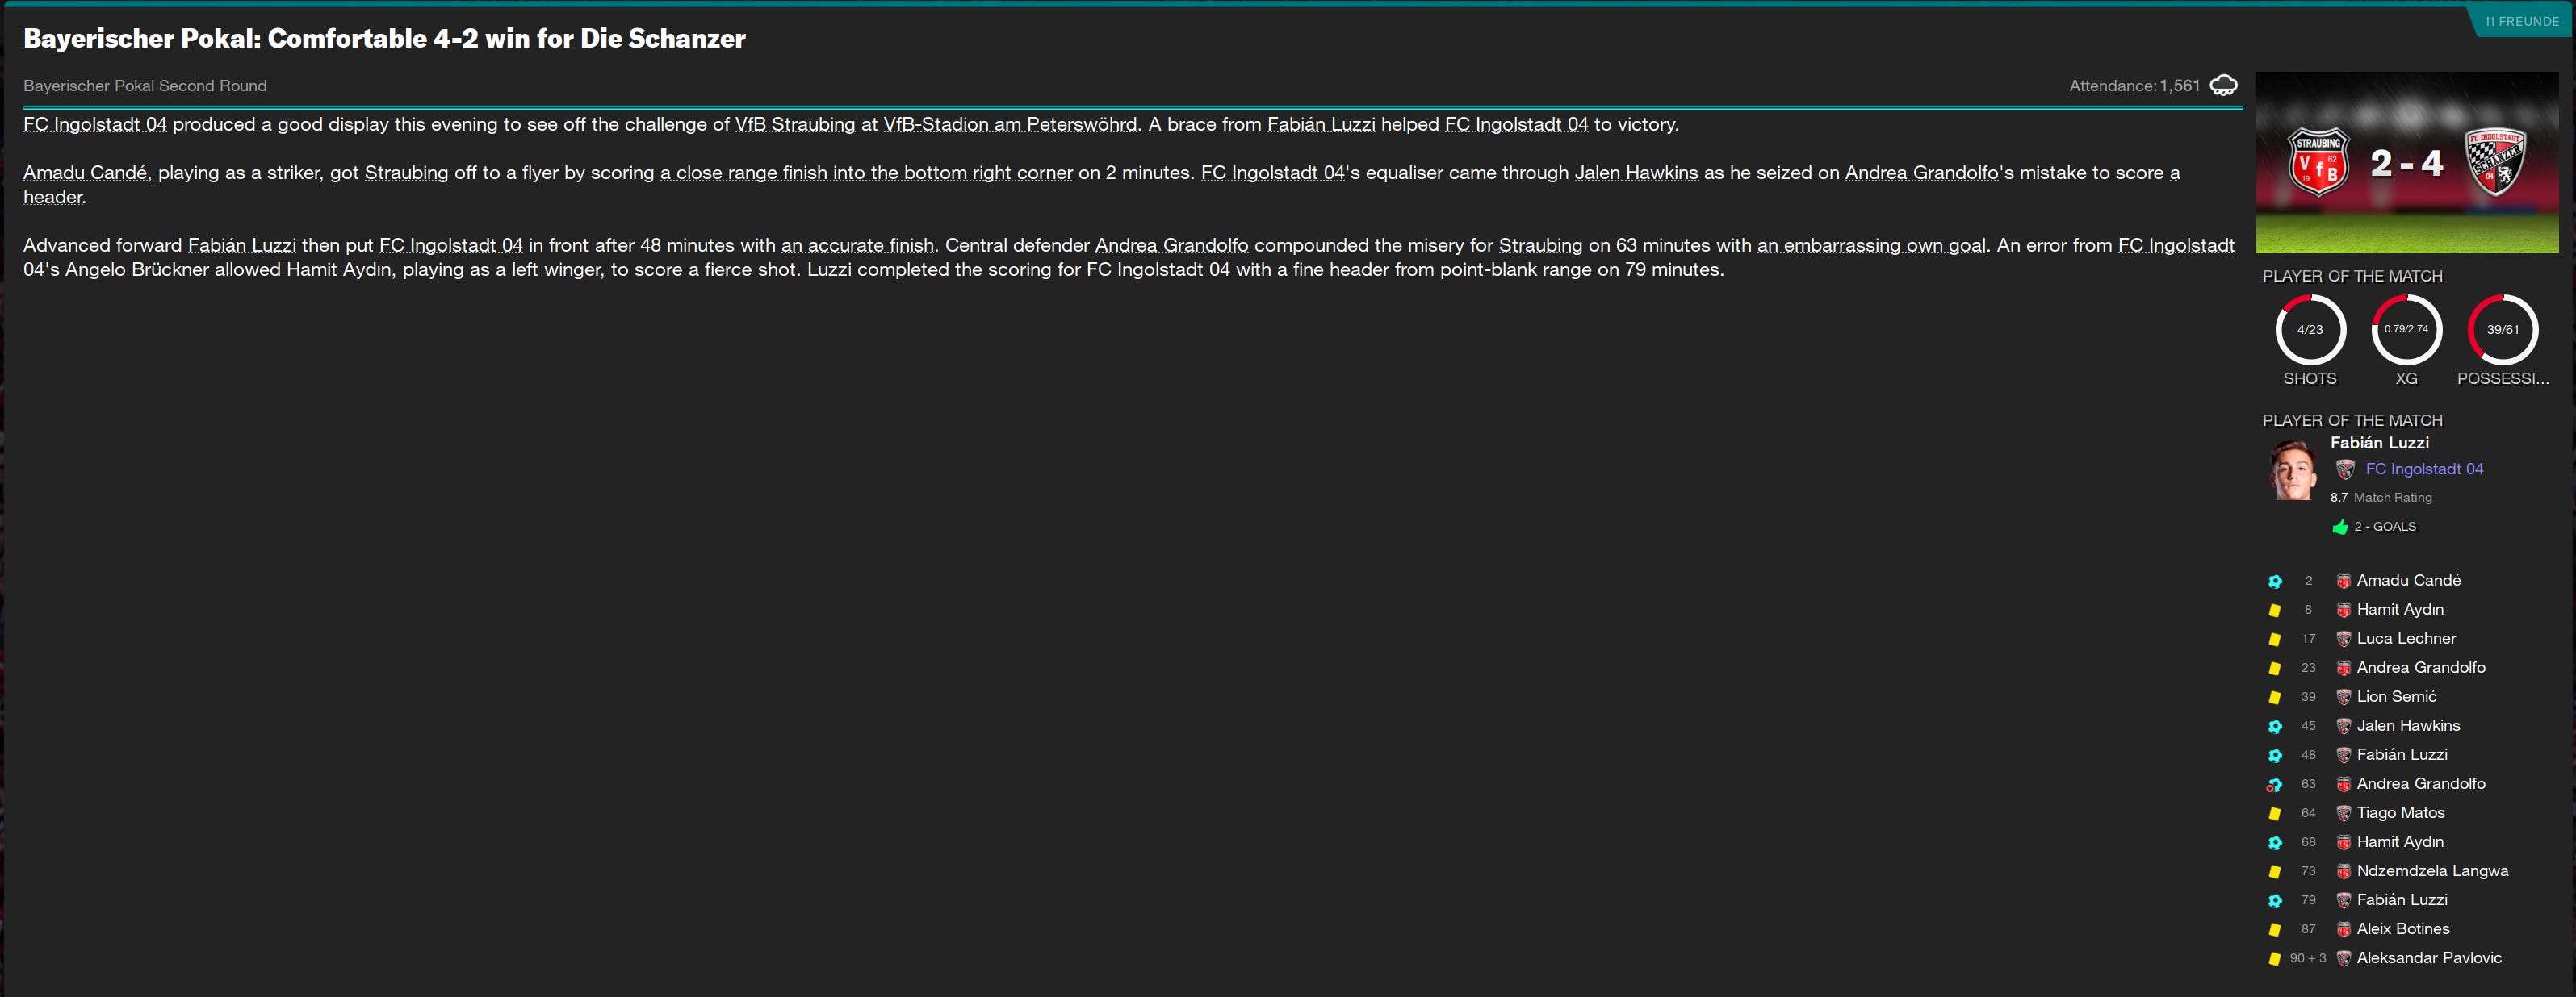Select Ndzemdzela Langwa in the events list

pos(2432,871)
